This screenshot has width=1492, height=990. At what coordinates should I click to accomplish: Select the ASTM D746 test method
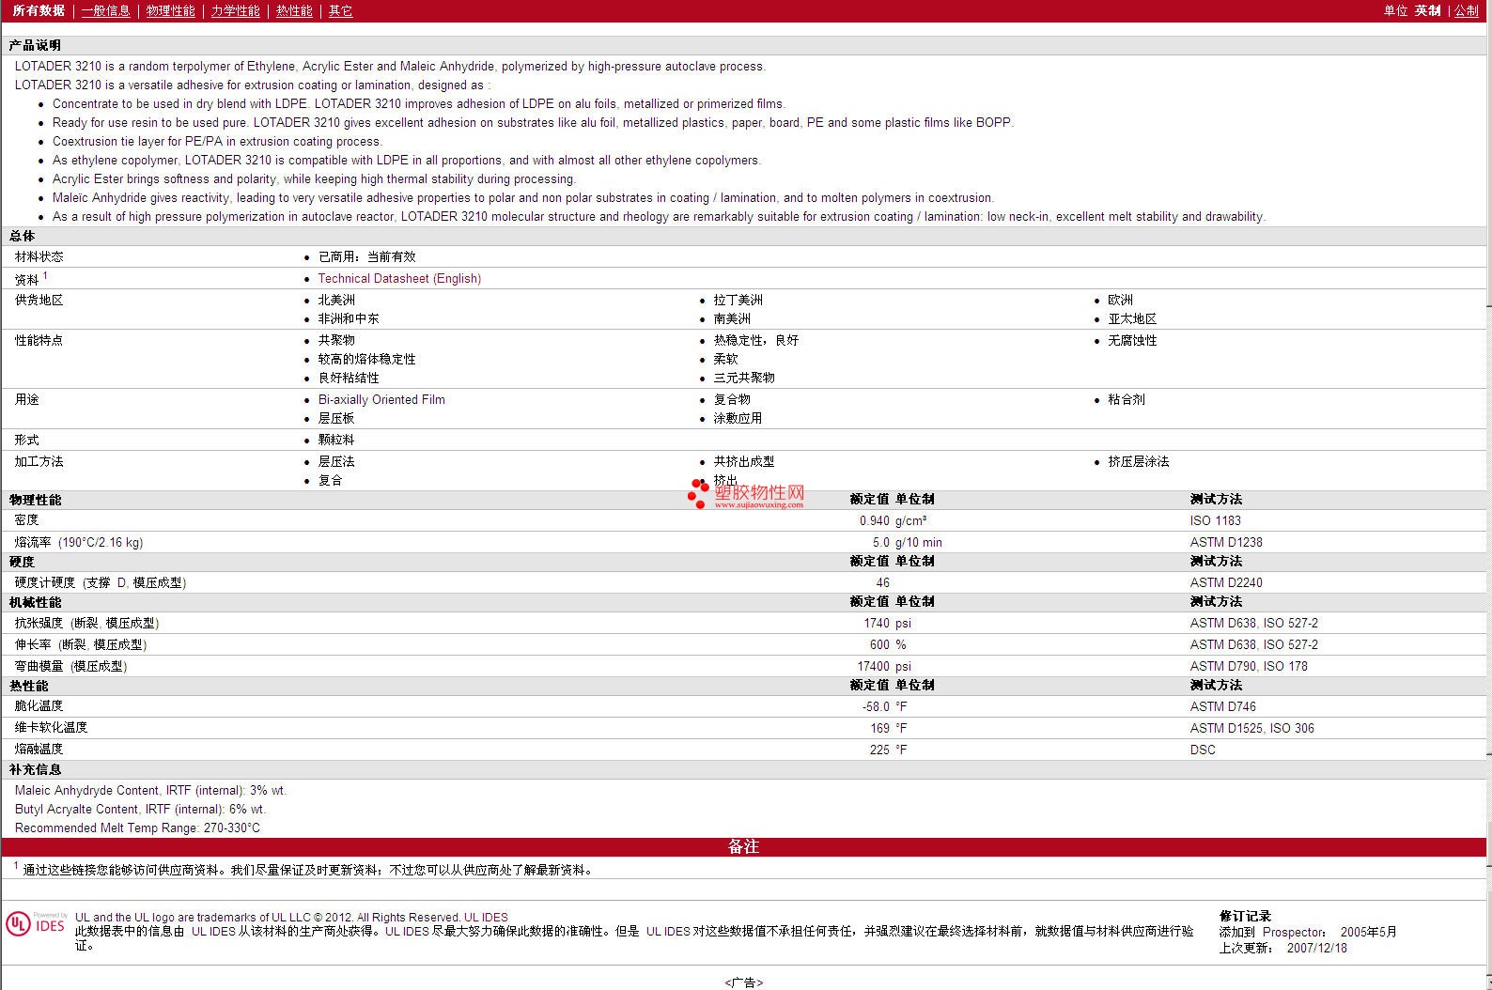1223,707
